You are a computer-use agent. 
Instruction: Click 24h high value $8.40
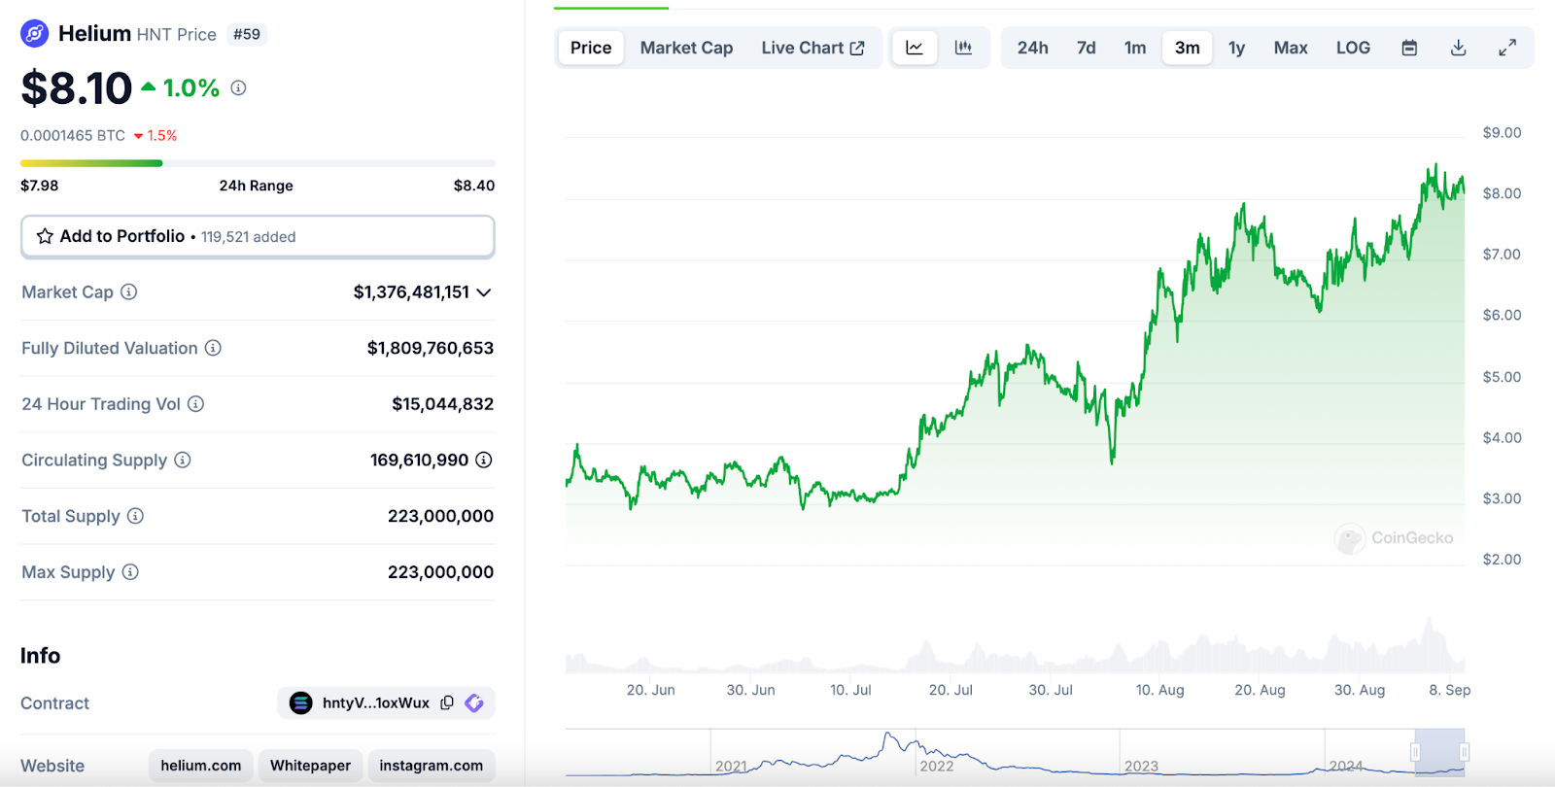tap(474, 186)
